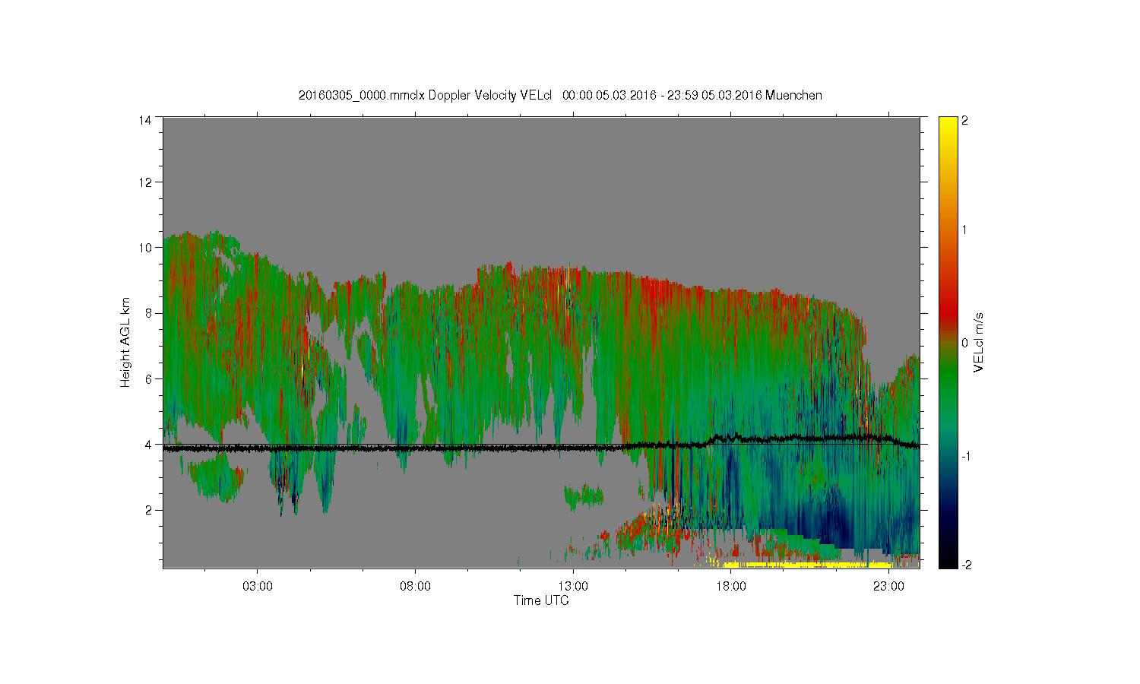This screenshot has width=1140, height=684.
Task: Click the "Height AGL km" y-axis label
Action: [x=125, y=342]
